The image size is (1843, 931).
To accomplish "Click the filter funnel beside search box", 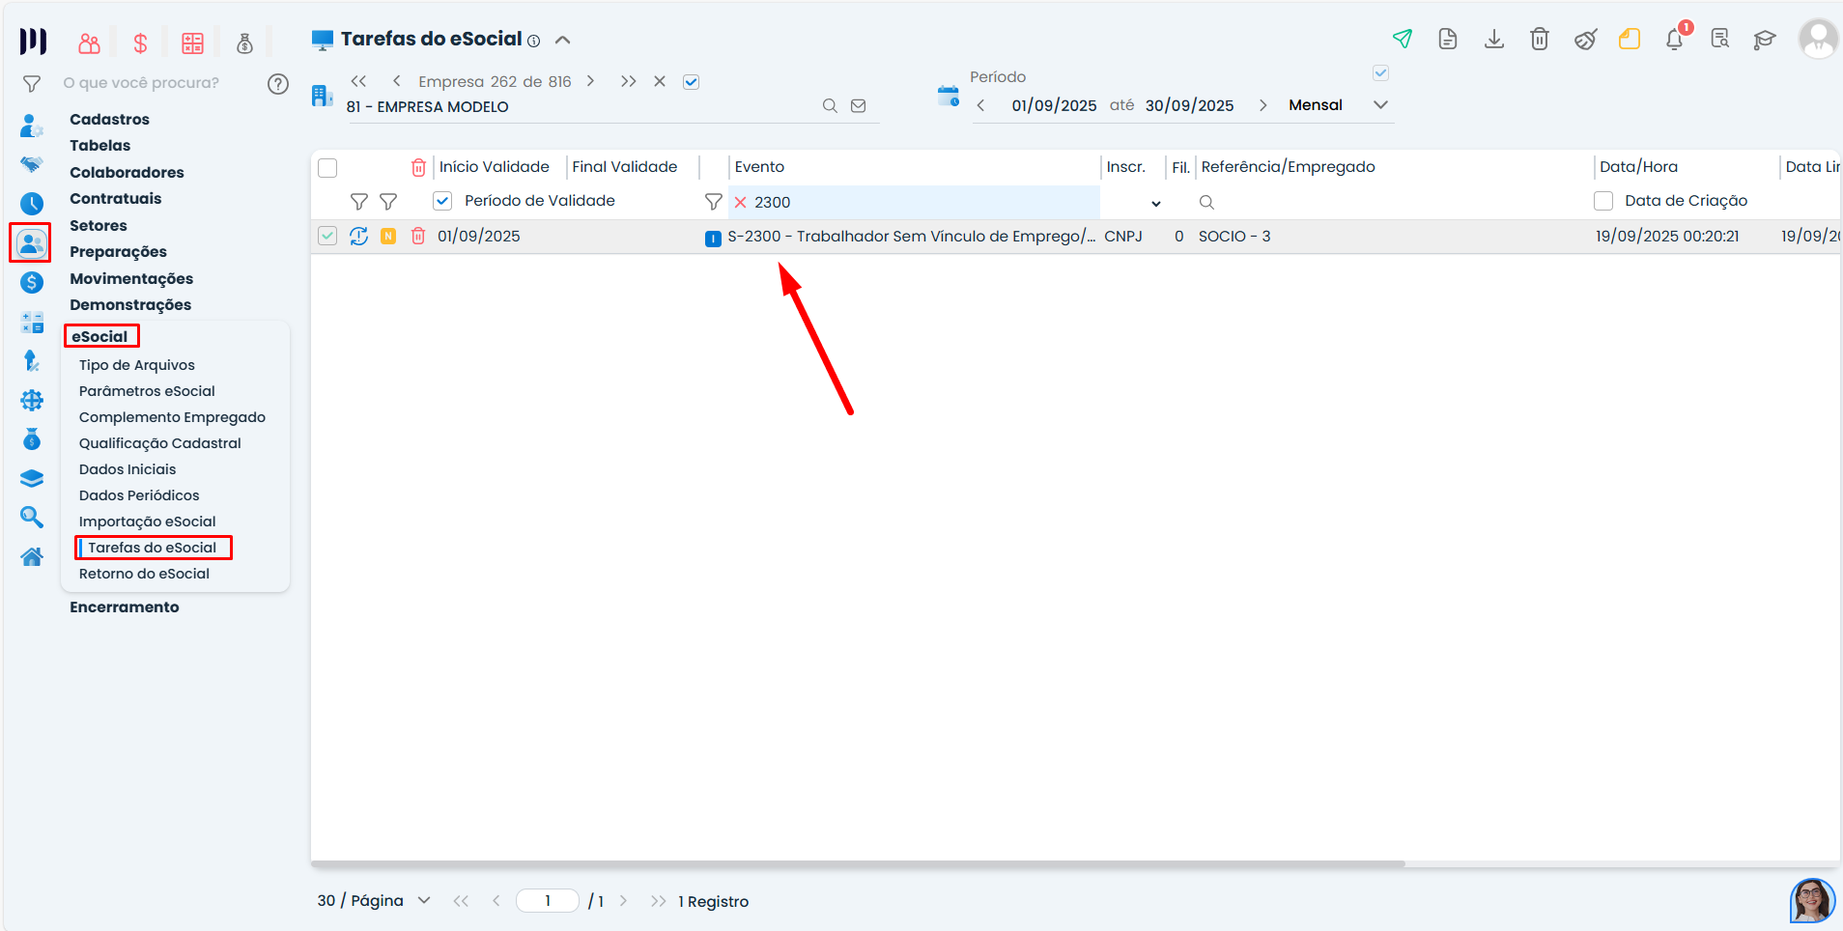I will click(32, 84).
